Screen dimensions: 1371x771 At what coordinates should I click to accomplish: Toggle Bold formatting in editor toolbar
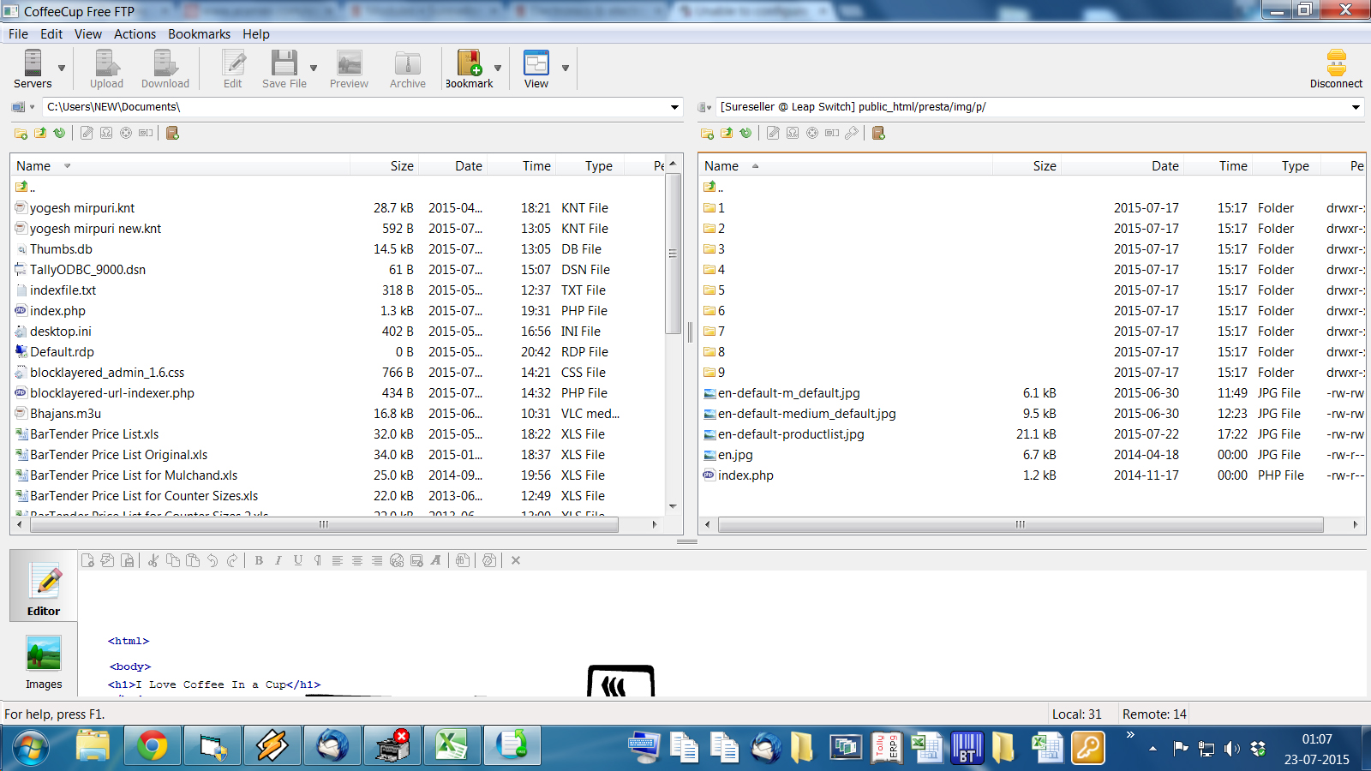tap(259, 560)
